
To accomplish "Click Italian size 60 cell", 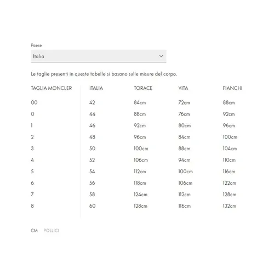I will click(92, 206).
